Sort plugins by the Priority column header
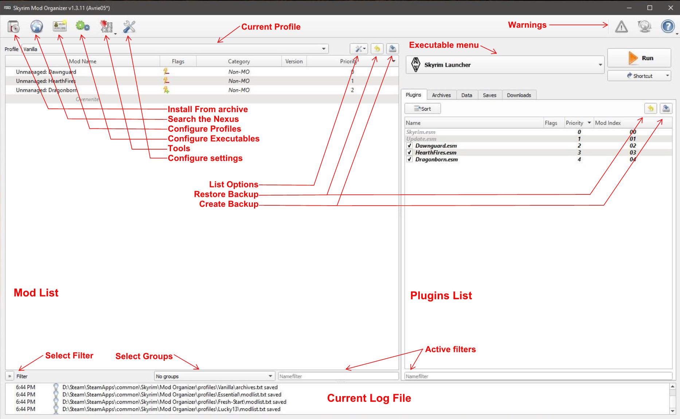This screenshot has width=680, height=419. (578, 123)
